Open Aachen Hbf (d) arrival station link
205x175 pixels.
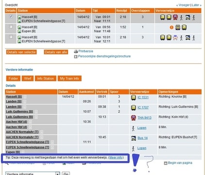tap(17, 122)
